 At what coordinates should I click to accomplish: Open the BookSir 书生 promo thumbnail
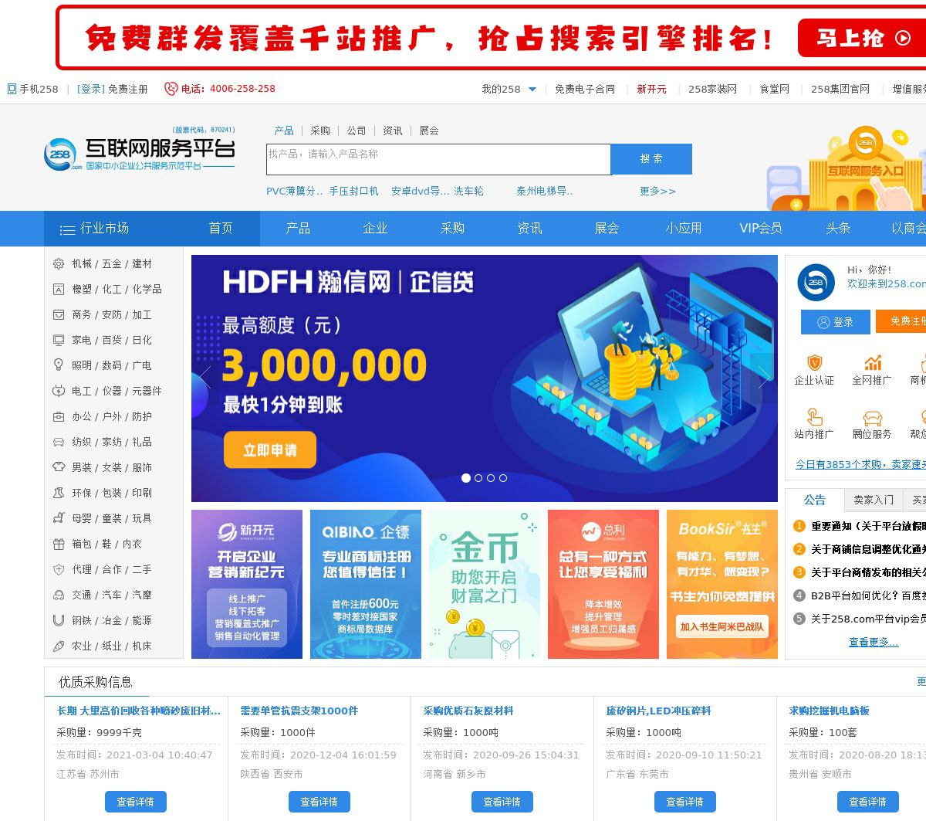click(x=722, y=584)
